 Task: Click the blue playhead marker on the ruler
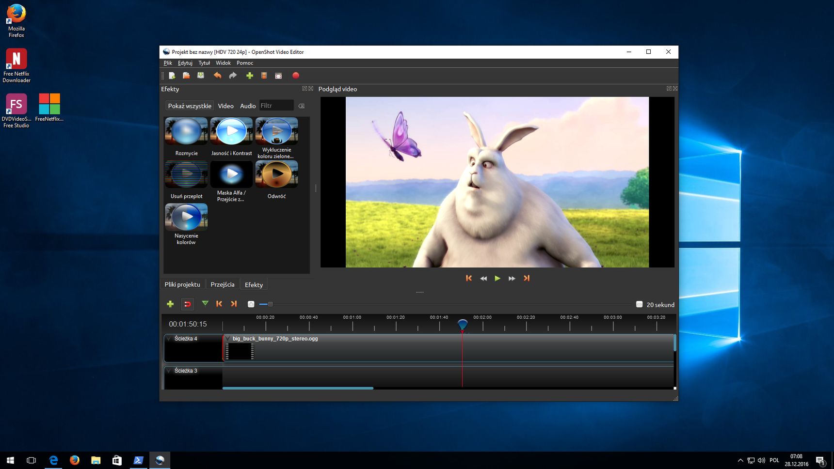pos(463,324)
